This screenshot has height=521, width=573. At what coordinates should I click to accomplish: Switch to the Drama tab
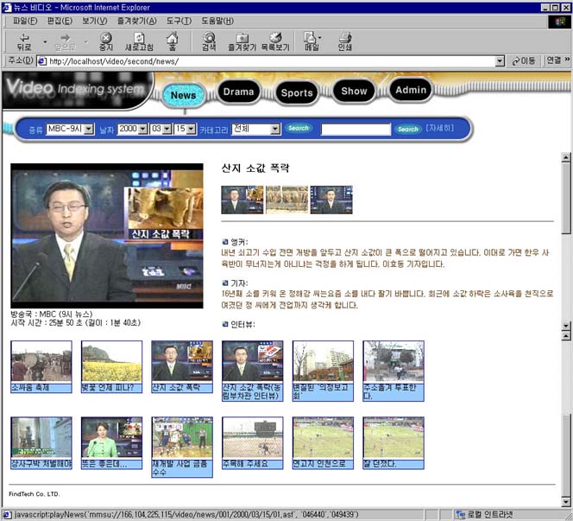pyautogui.click(x=238, y=92)
